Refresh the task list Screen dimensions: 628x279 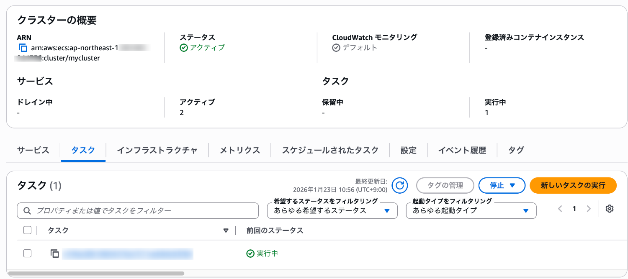point(399,185)
